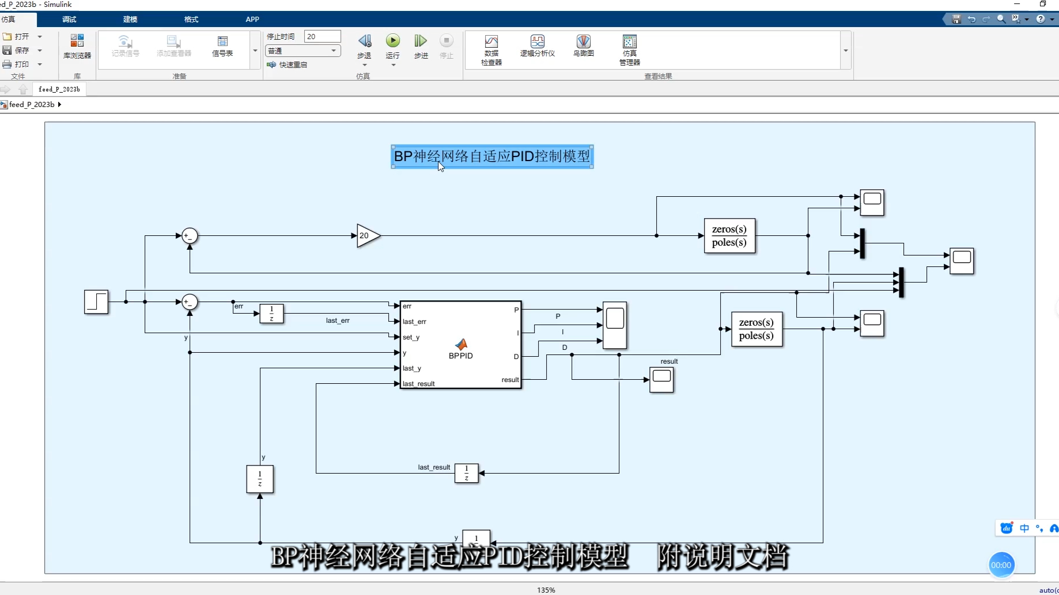Open the 普通 simulation mode dropdown

(x=303, y=51)
